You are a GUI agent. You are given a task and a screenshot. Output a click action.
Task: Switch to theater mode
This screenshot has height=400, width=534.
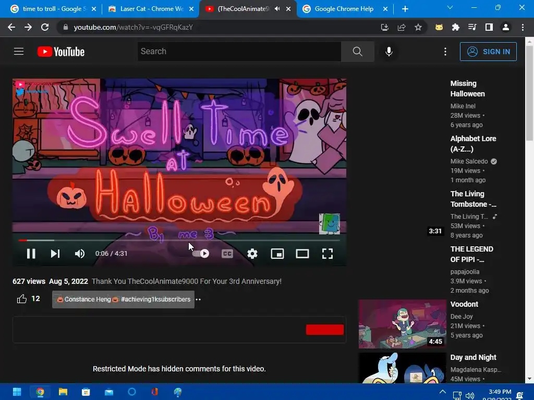coord(302,254)
